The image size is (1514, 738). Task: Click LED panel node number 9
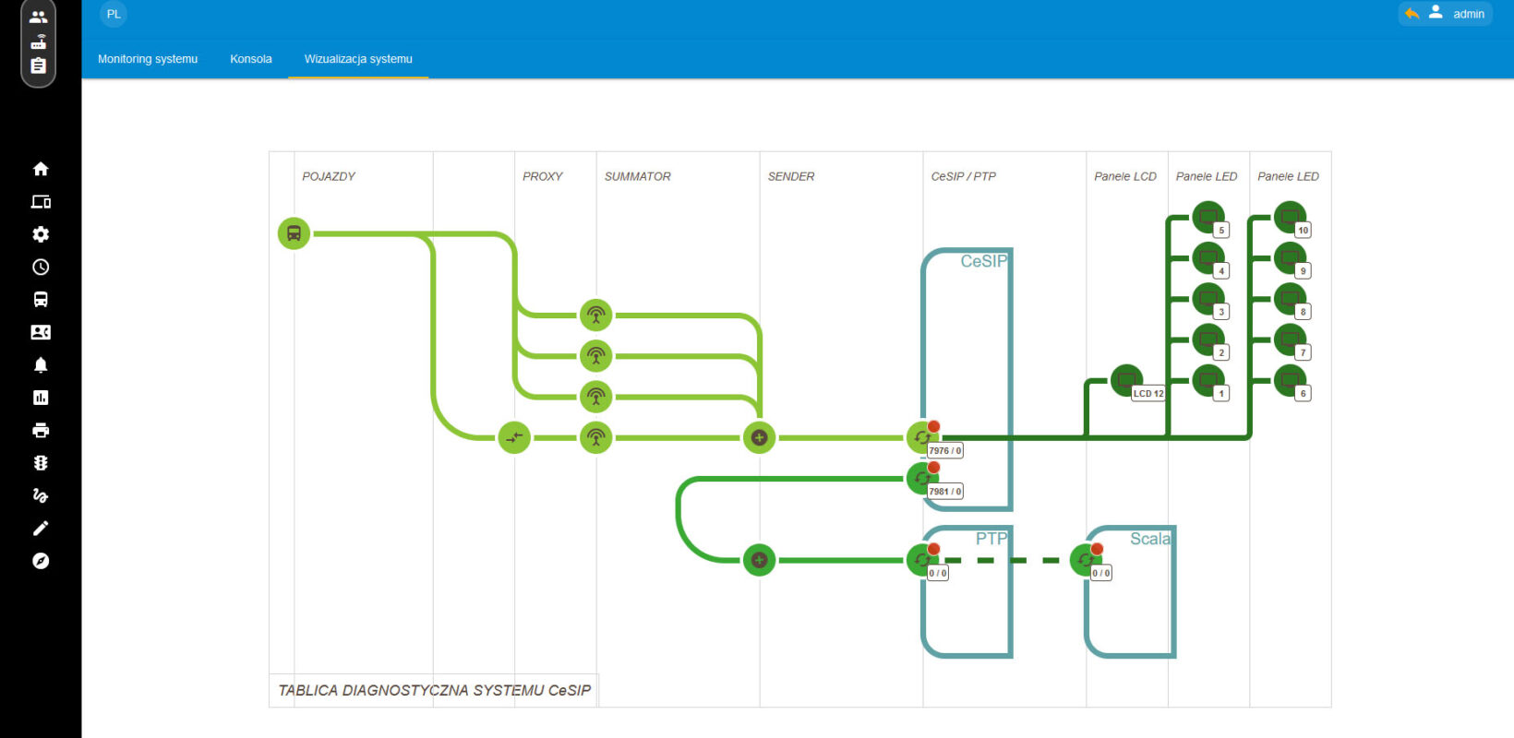1290,258
